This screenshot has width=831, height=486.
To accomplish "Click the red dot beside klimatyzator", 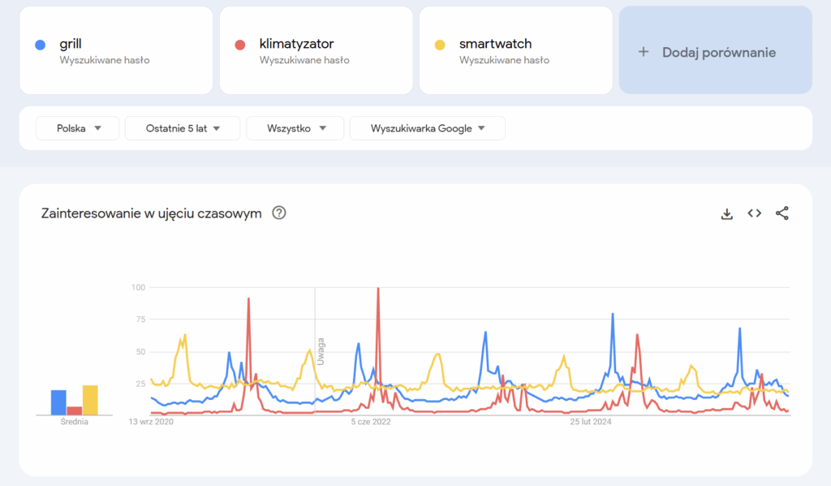I will tap(240, 45).
